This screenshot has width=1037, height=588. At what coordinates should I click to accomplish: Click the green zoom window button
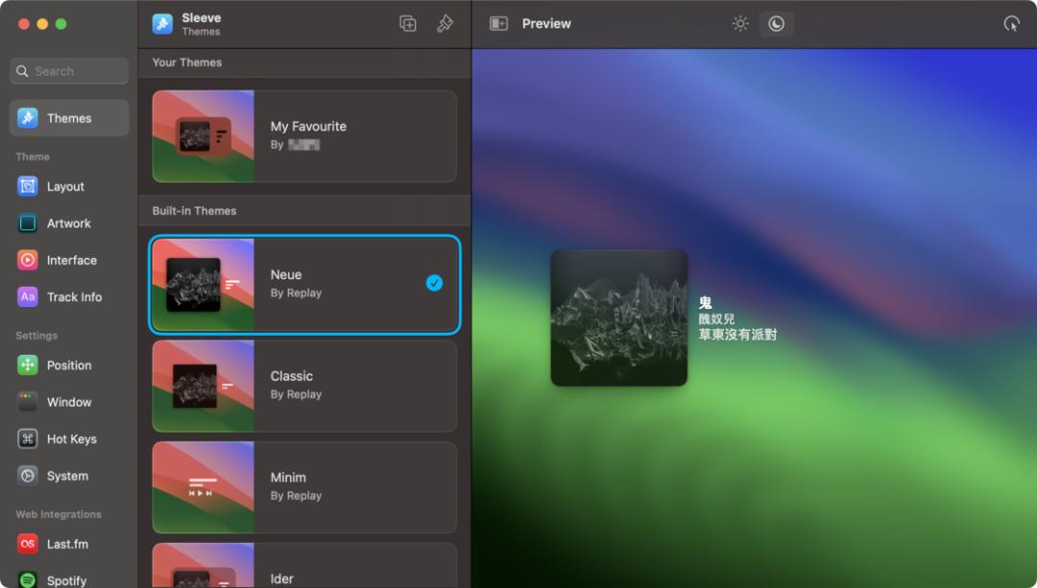pyautogui.click(x=60, y=24)
